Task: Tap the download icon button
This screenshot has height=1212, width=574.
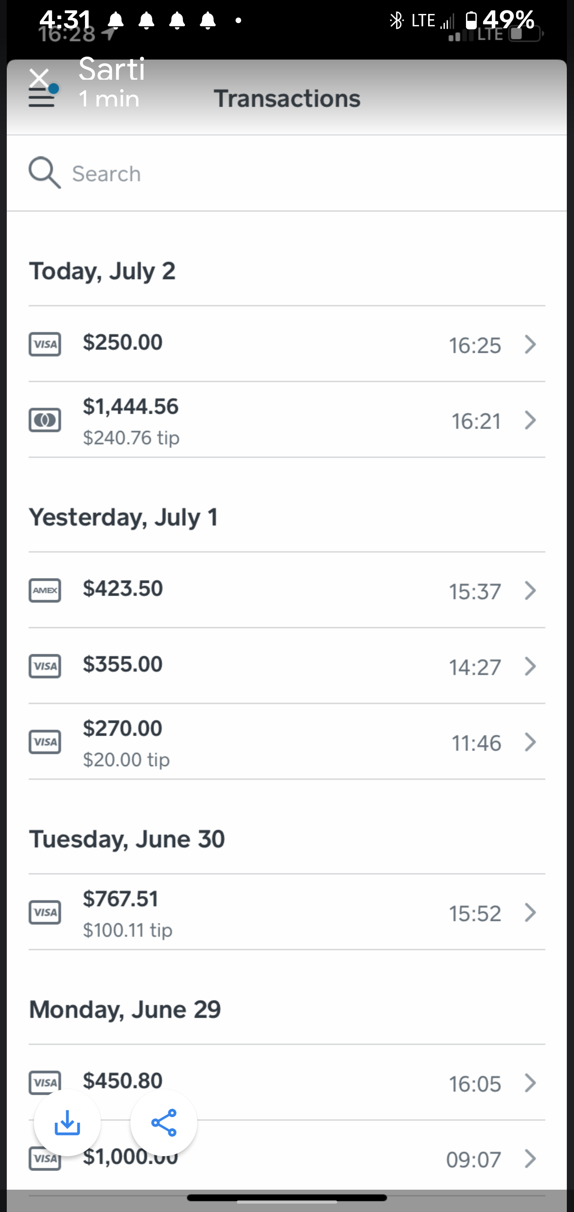Action: pos(67,1123)
